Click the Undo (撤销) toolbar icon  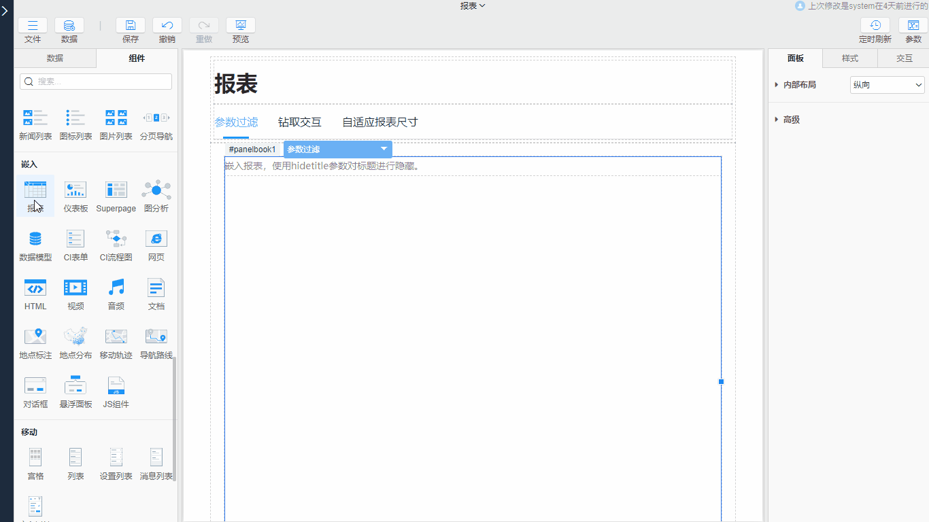point(167,26)
